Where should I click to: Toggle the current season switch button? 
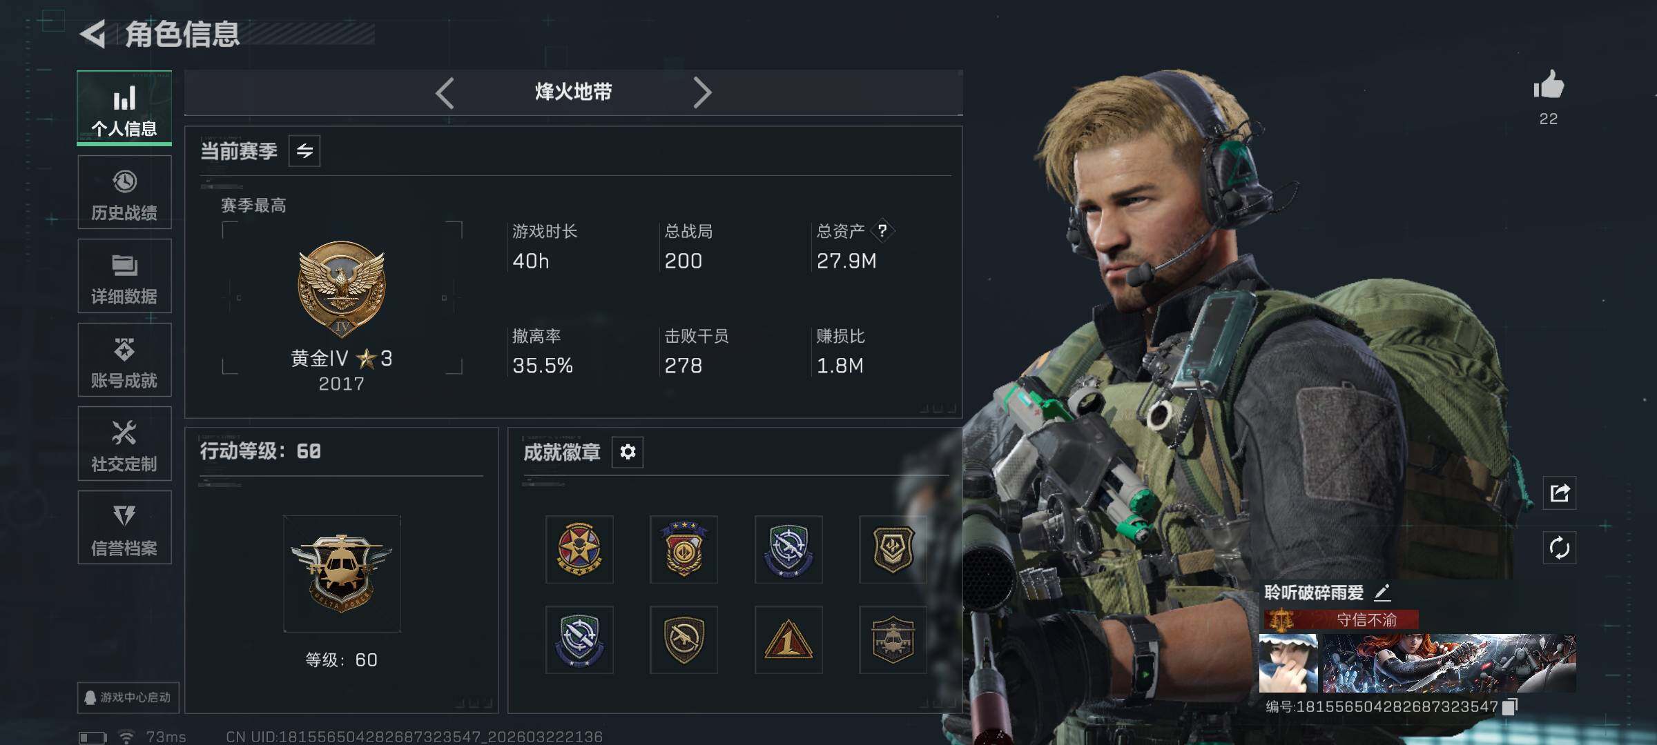(304, 151)
